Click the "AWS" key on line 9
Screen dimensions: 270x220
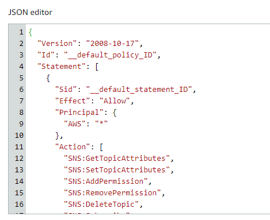(75, 124)
